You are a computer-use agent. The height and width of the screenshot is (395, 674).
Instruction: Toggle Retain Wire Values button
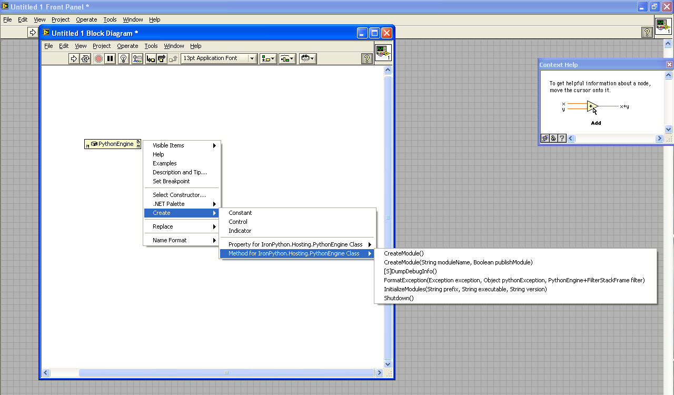pos(137,58)
